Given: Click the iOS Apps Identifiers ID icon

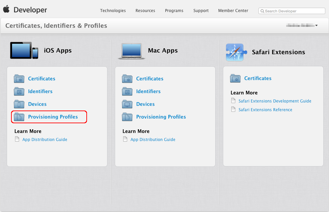Looking at the screenshot, I should pos(19,91).
